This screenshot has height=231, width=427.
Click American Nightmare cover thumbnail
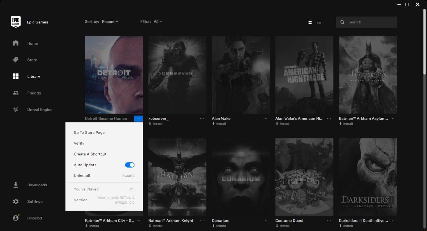tap(304, 75)
